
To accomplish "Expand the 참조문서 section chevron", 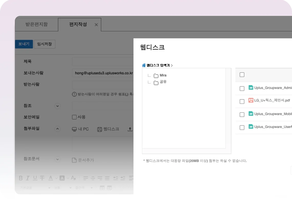I will point(57,159).
